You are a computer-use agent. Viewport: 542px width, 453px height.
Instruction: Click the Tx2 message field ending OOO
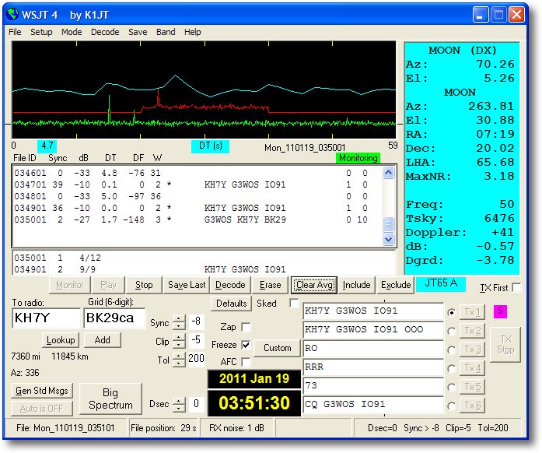tap(373, 329)
